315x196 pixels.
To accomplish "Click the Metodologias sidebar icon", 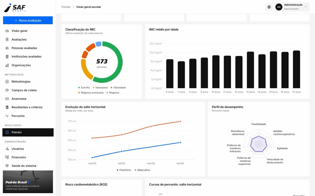I will coord(7,82).
